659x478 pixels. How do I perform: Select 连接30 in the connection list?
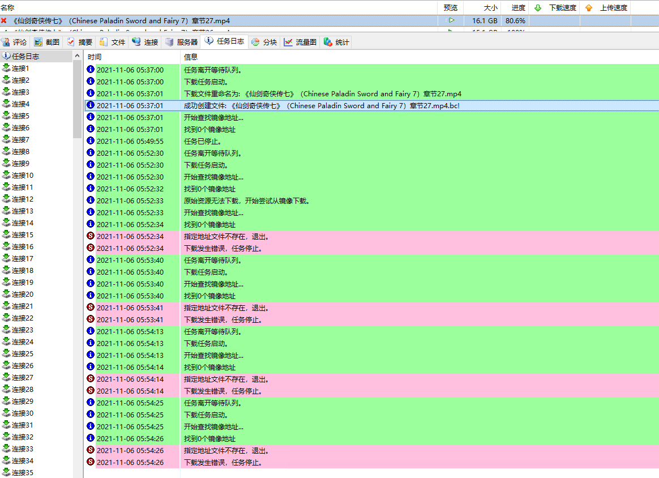23,413
